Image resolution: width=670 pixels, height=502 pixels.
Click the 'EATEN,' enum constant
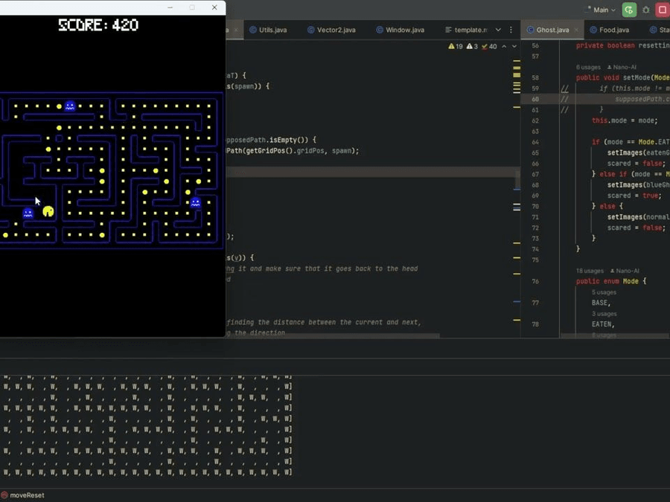(603, 324)
